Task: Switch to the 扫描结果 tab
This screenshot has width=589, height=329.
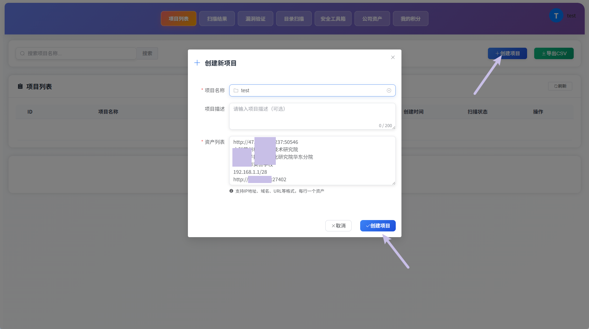Action: click(217, 19)
